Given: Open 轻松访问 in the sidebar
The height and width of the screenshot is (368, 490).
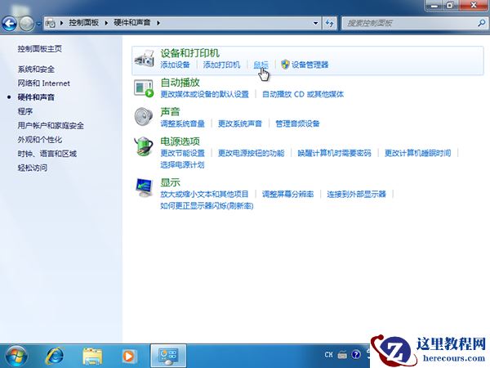Looking at the screenshot, I should pyautogui.click(x=33, y=168).
